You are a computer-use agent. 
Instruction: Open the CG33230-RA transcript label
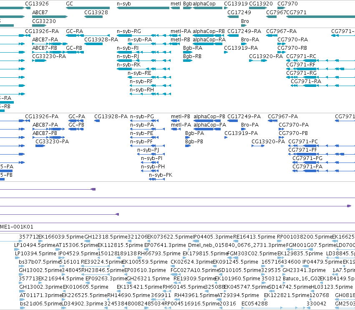coord(49,56)
